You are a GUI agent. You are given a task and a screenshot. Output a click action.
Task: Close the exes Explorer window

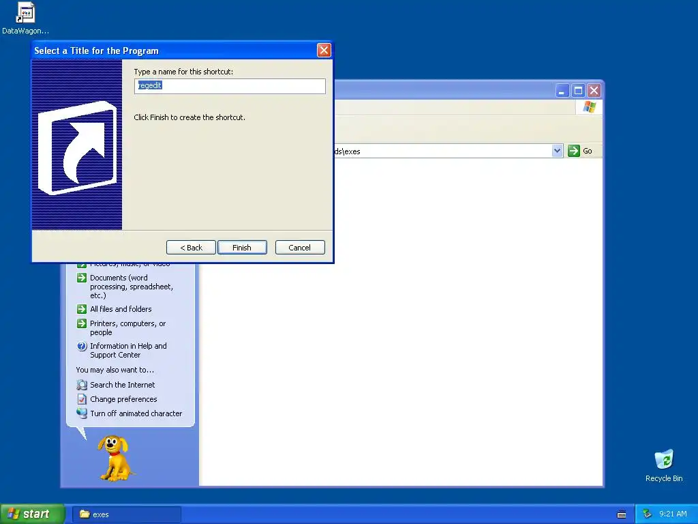click(594, 91)
